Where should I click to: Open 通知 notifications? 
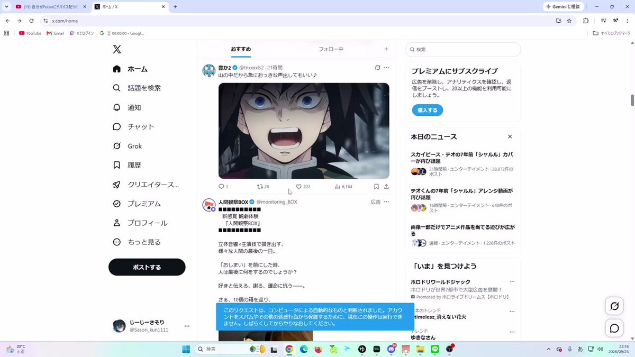point(127,107)
